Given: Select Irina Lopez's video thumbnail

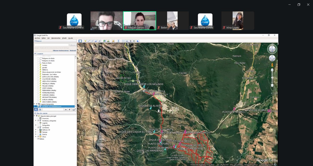Looking at the screenshot, I should (238, 20).
